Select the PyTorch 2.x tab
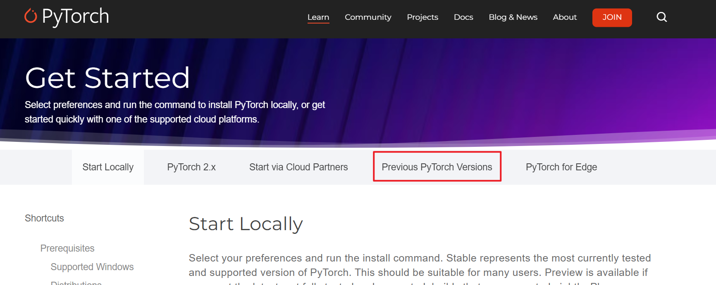The height and width of the screenshot is (285, 716). (191, 167)
